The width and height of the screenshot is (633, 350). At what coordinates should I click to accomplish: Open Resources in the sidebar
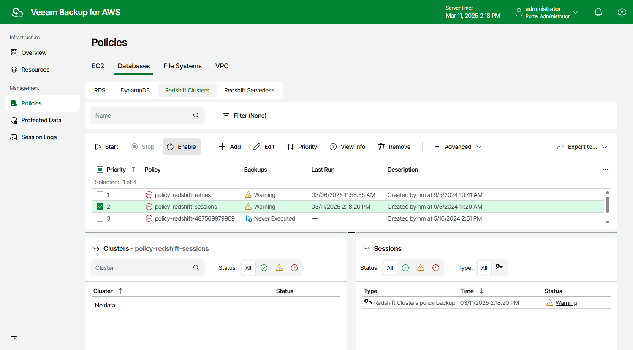pyautogui.click(x=43, y=70)
